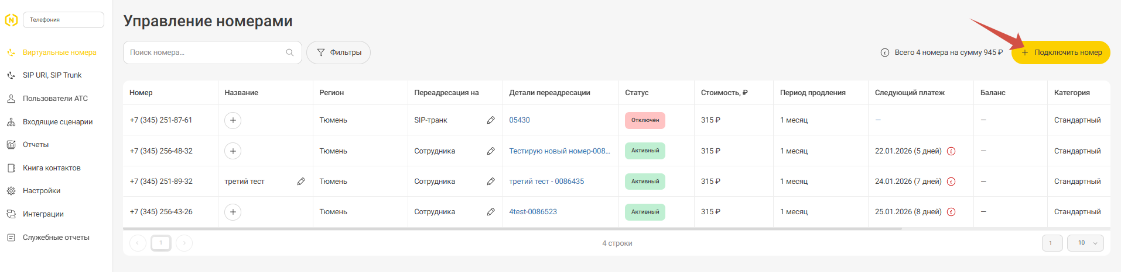Edit the name третий тест pencil icon

301,182
